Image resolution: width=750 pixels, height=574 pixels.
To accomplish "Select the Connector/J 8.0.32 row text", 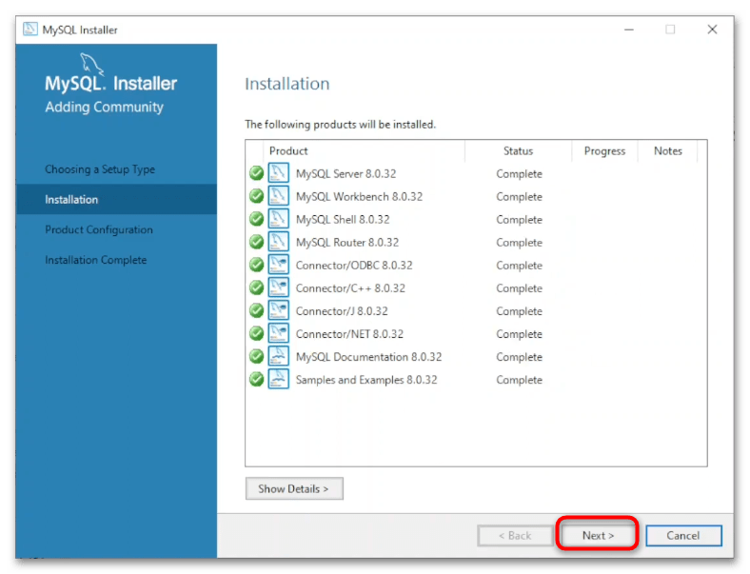I will tap(342, 311).
